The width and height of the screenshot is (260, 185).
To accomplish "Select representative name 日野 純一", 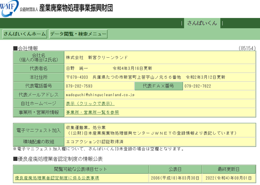I will click(77, 68).
